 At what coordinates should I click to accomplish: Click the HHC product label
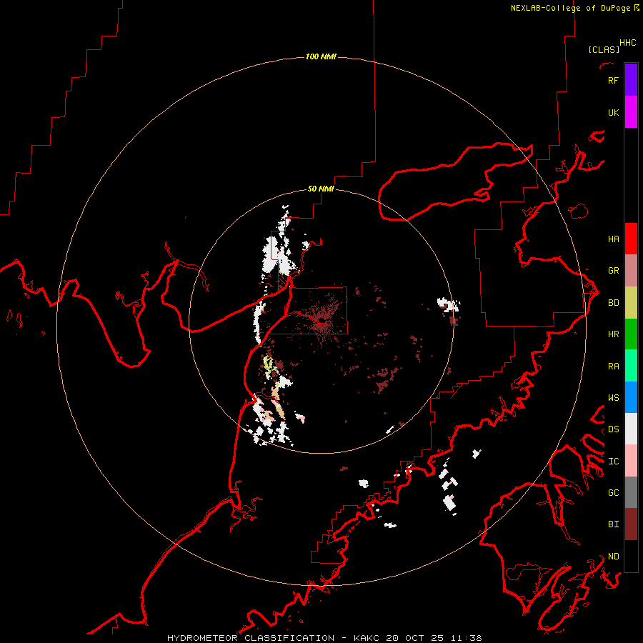(x=627, y=43)
